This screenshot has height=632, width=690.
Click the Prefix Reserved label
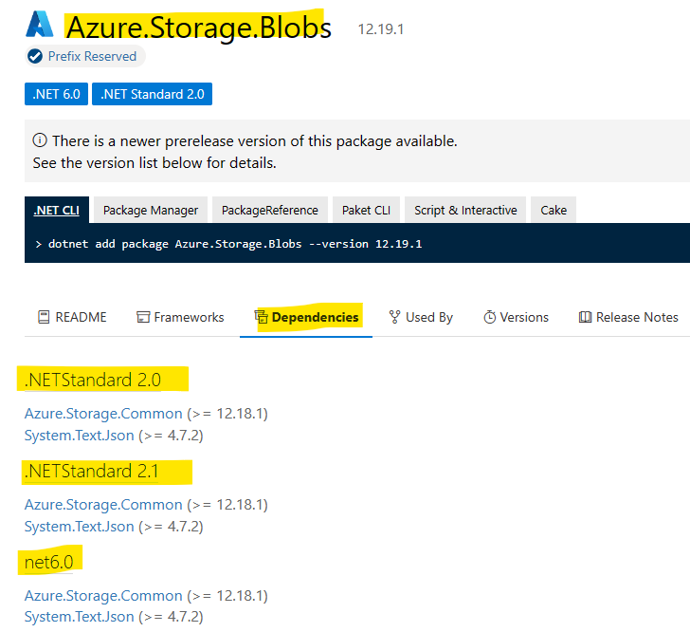point(92,56)
